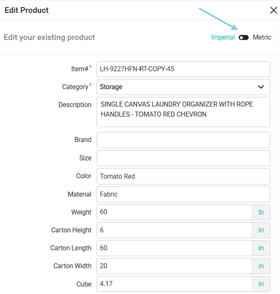
Task: Edit the Material field containing Fabric
Action: [x=183, y=194]
